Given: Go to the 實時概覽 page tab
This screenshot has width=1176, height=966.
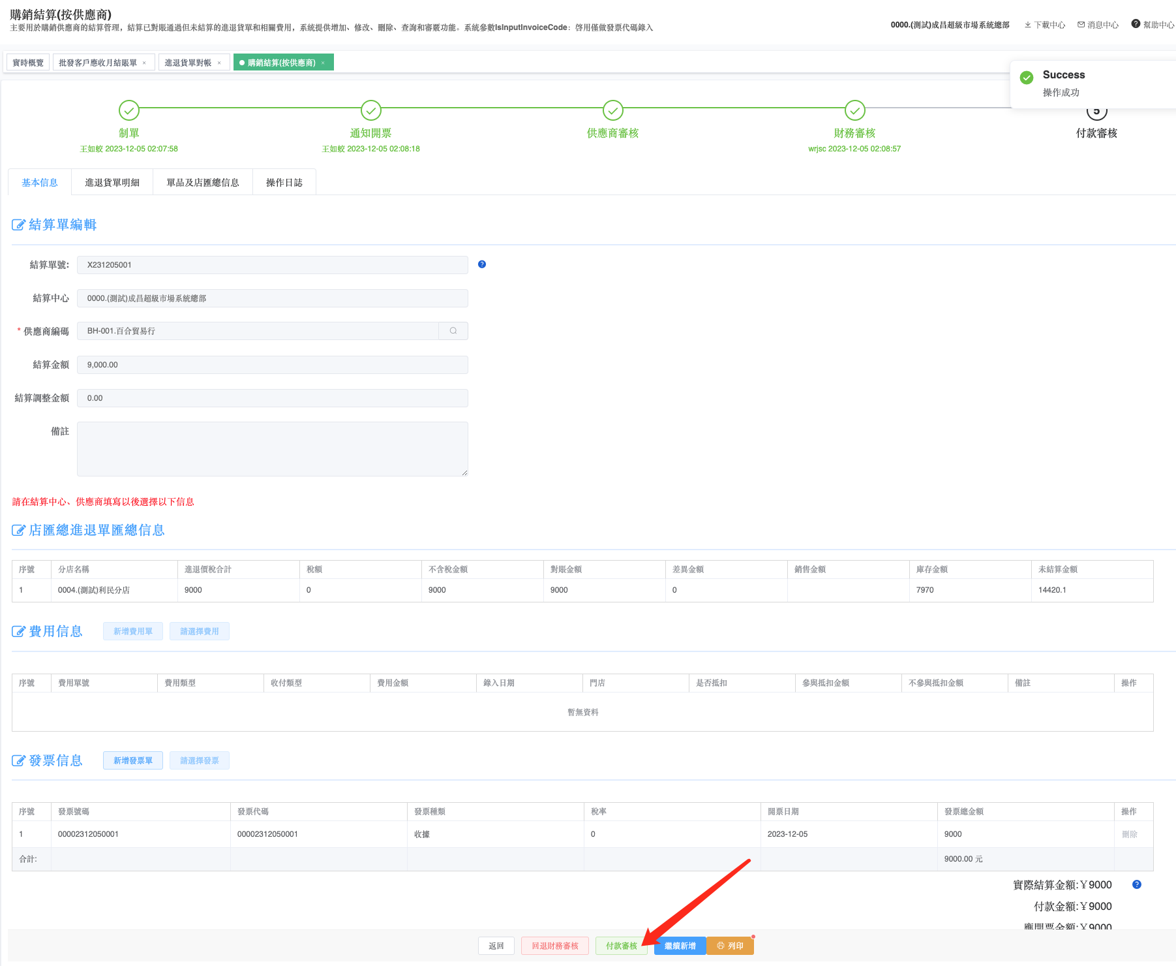Looking at the screenshot, I should tap(28, 63).
